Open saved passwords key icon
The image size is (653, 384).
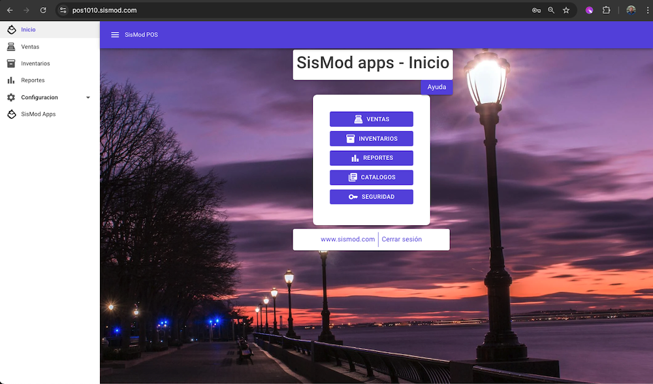536,10
